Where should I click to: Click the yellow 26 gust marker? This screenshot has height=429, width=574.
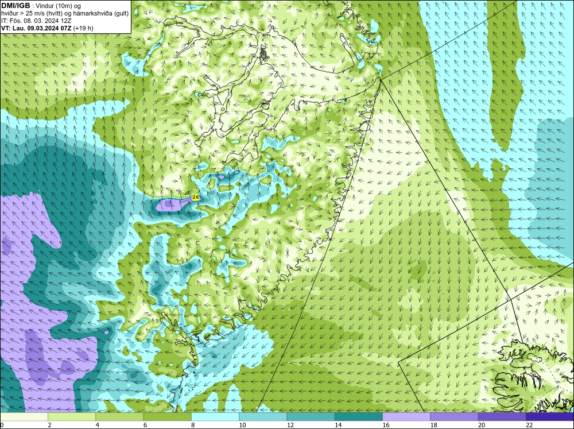tap(196, 198)
